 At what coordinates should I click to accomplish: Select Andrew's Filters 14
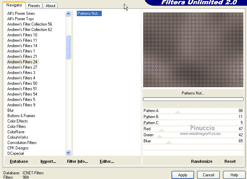[22, 46]
